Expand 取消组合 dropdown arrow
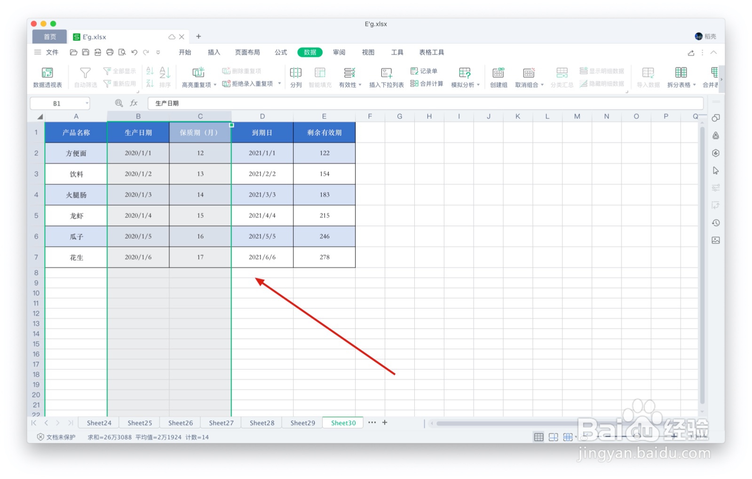Viewport: 752px width, 479px height. 542,85
